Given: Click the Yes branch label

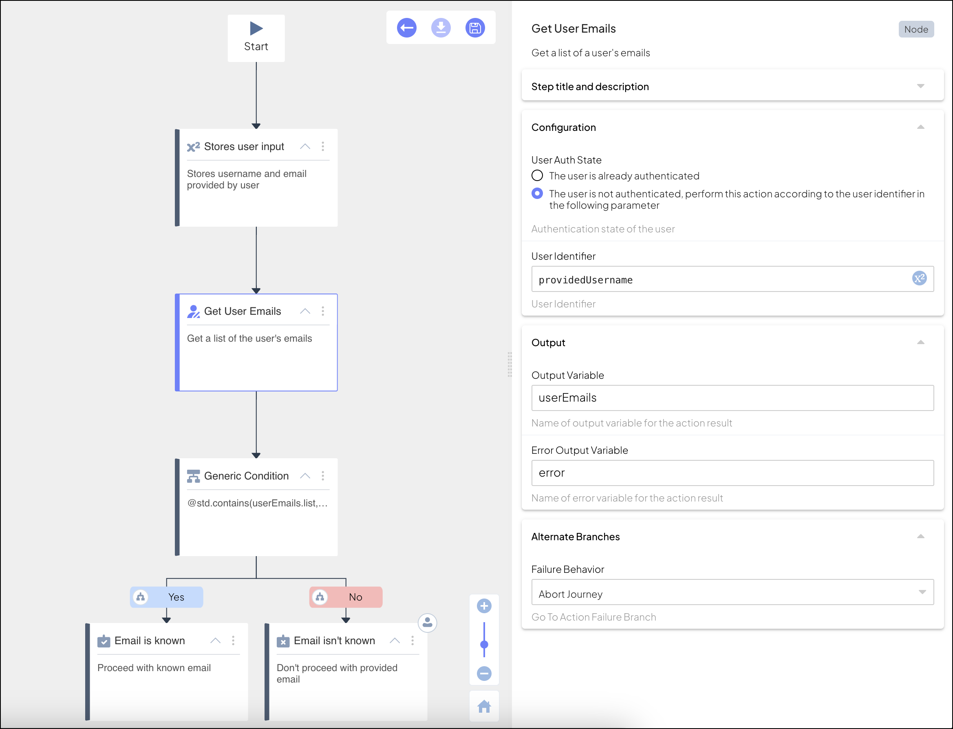Looking at the screenshot, I should 176,597.
